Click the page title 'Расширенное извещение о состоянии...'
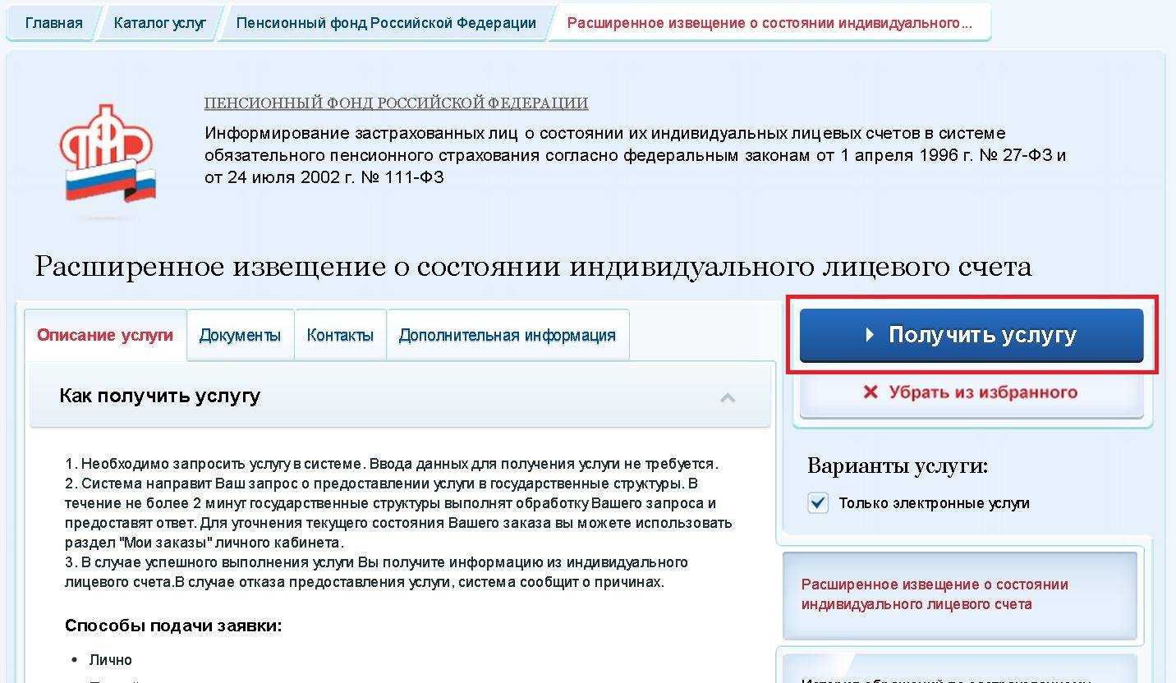1176x683 pixels. point(533,266)
